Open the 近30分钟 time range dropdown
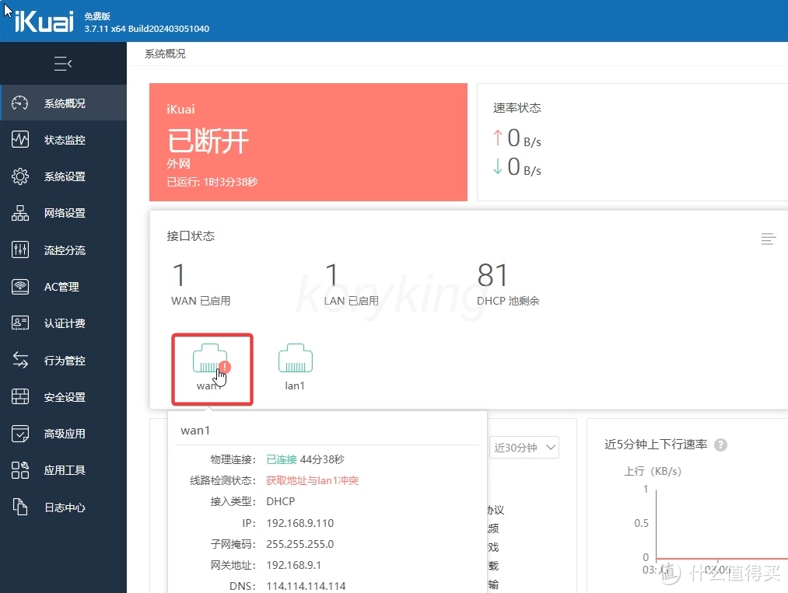Viewport: 788px width, 593px height. pyautogui.click(x=524, y=447)
